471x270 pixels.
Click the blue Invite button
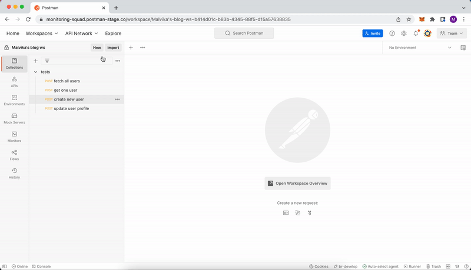[372, 34]
